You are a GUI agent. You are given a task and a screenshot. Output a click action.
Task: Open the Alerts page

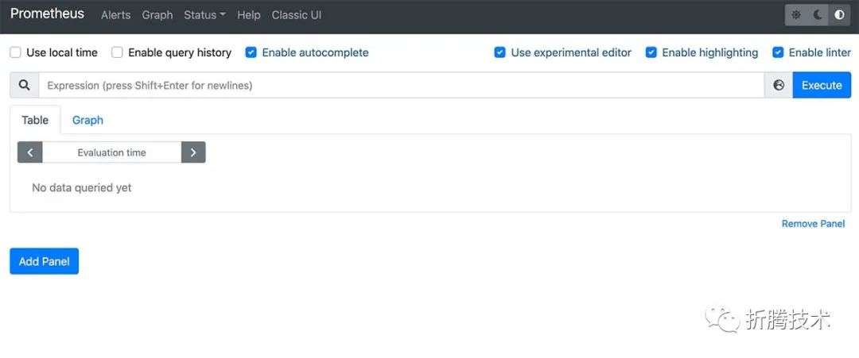(x=115, y=15)
